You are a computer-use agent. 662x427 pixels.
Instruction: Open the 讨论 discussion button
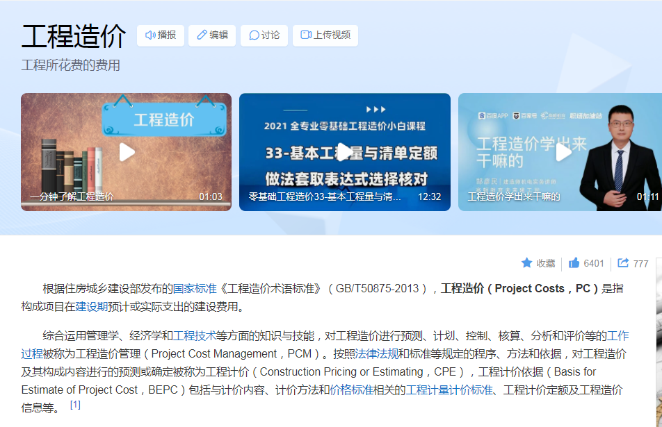pos(264,35)
